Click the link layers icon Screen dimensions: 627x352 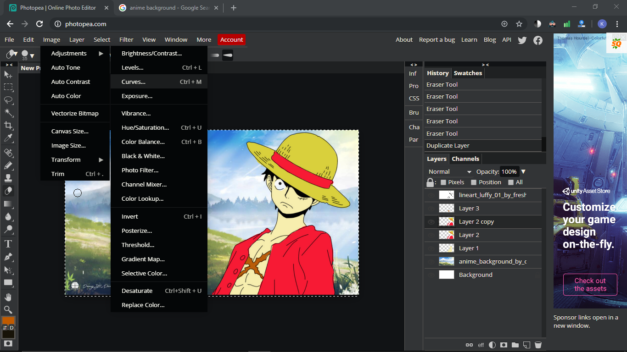469,345
